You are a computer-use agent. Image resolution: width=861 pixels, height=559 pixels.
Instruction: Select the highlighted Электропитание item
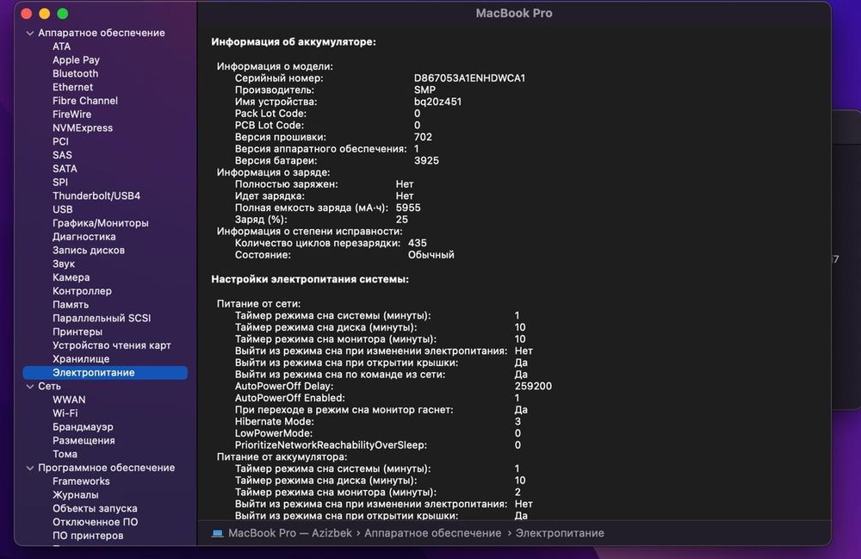pyautogui.click(x=105, y=373)
